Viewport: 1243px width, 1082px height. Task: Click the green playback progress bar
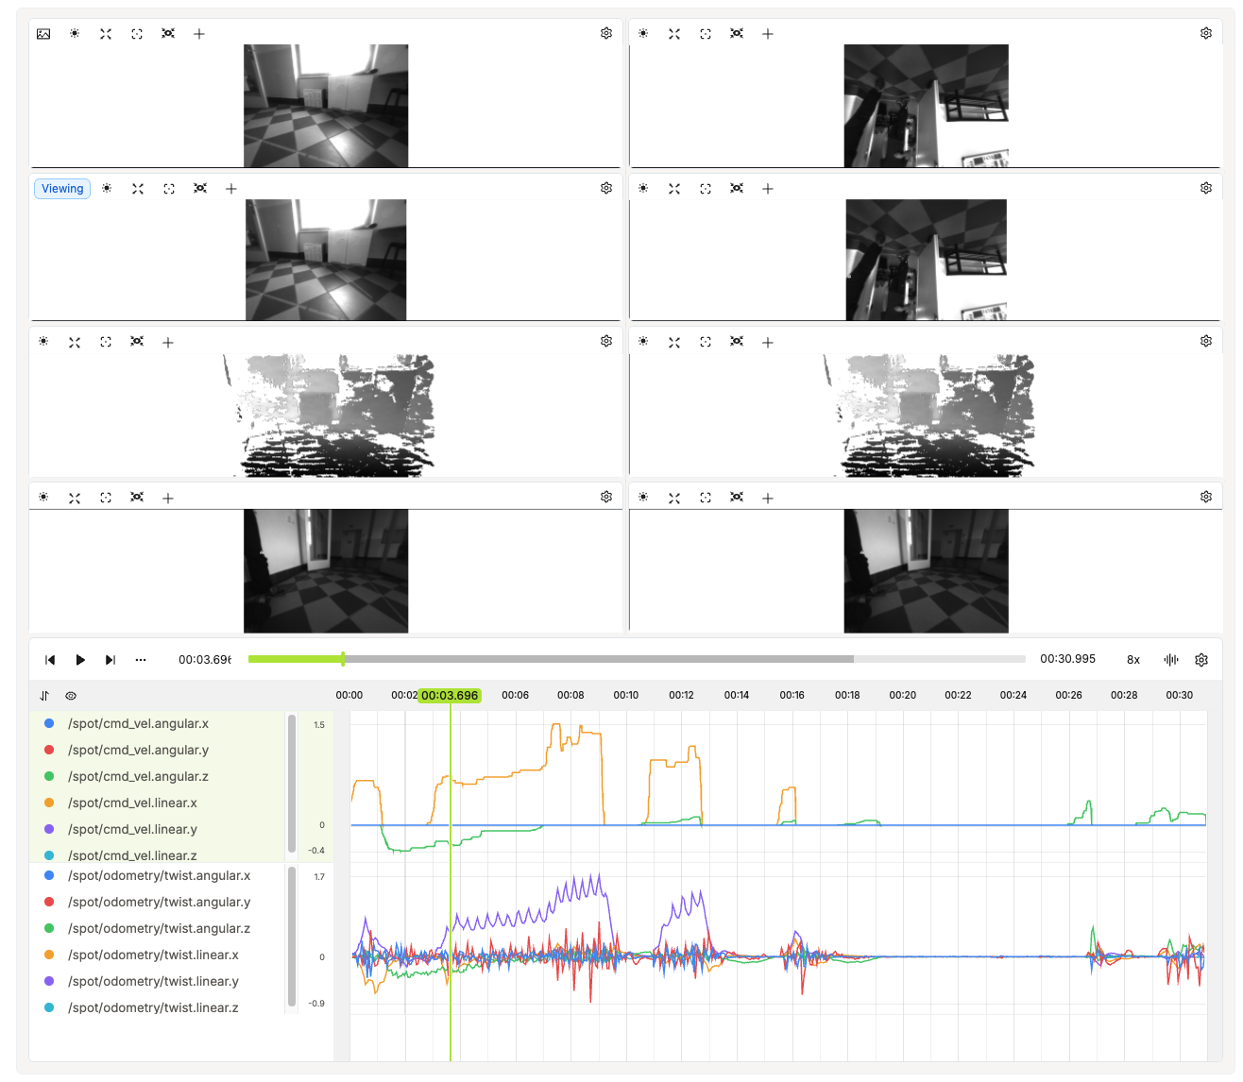(x=296, y=659)
